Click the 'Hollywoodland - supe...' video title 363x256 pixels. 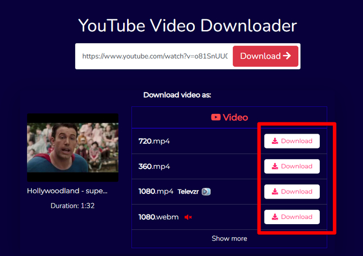coord(67,191)
